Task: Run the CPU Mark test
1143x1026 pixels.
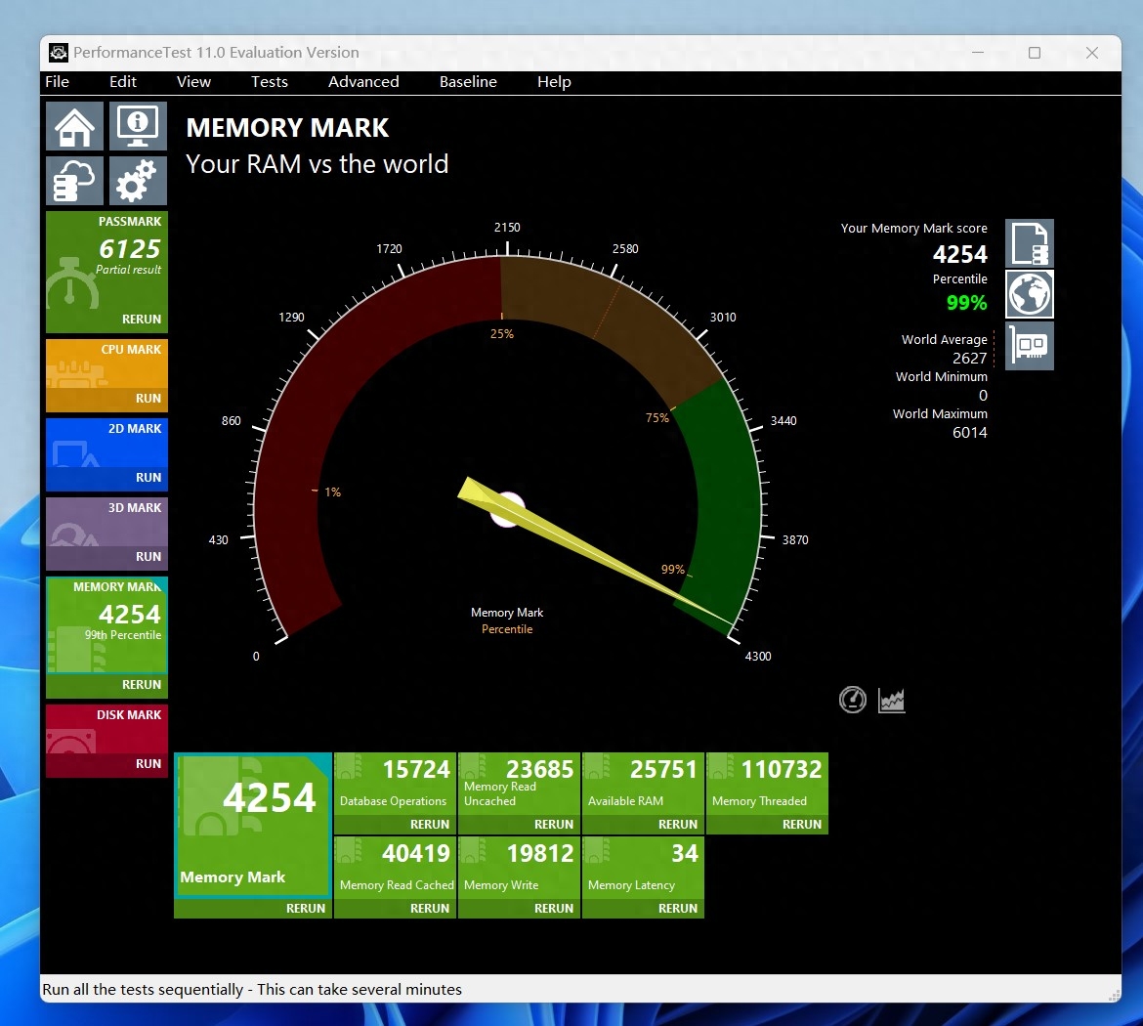Action: 148,399
